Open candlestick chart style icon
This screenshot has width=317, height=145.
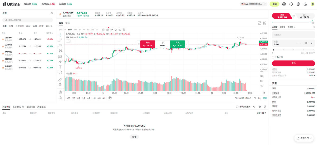click(111, 29)
